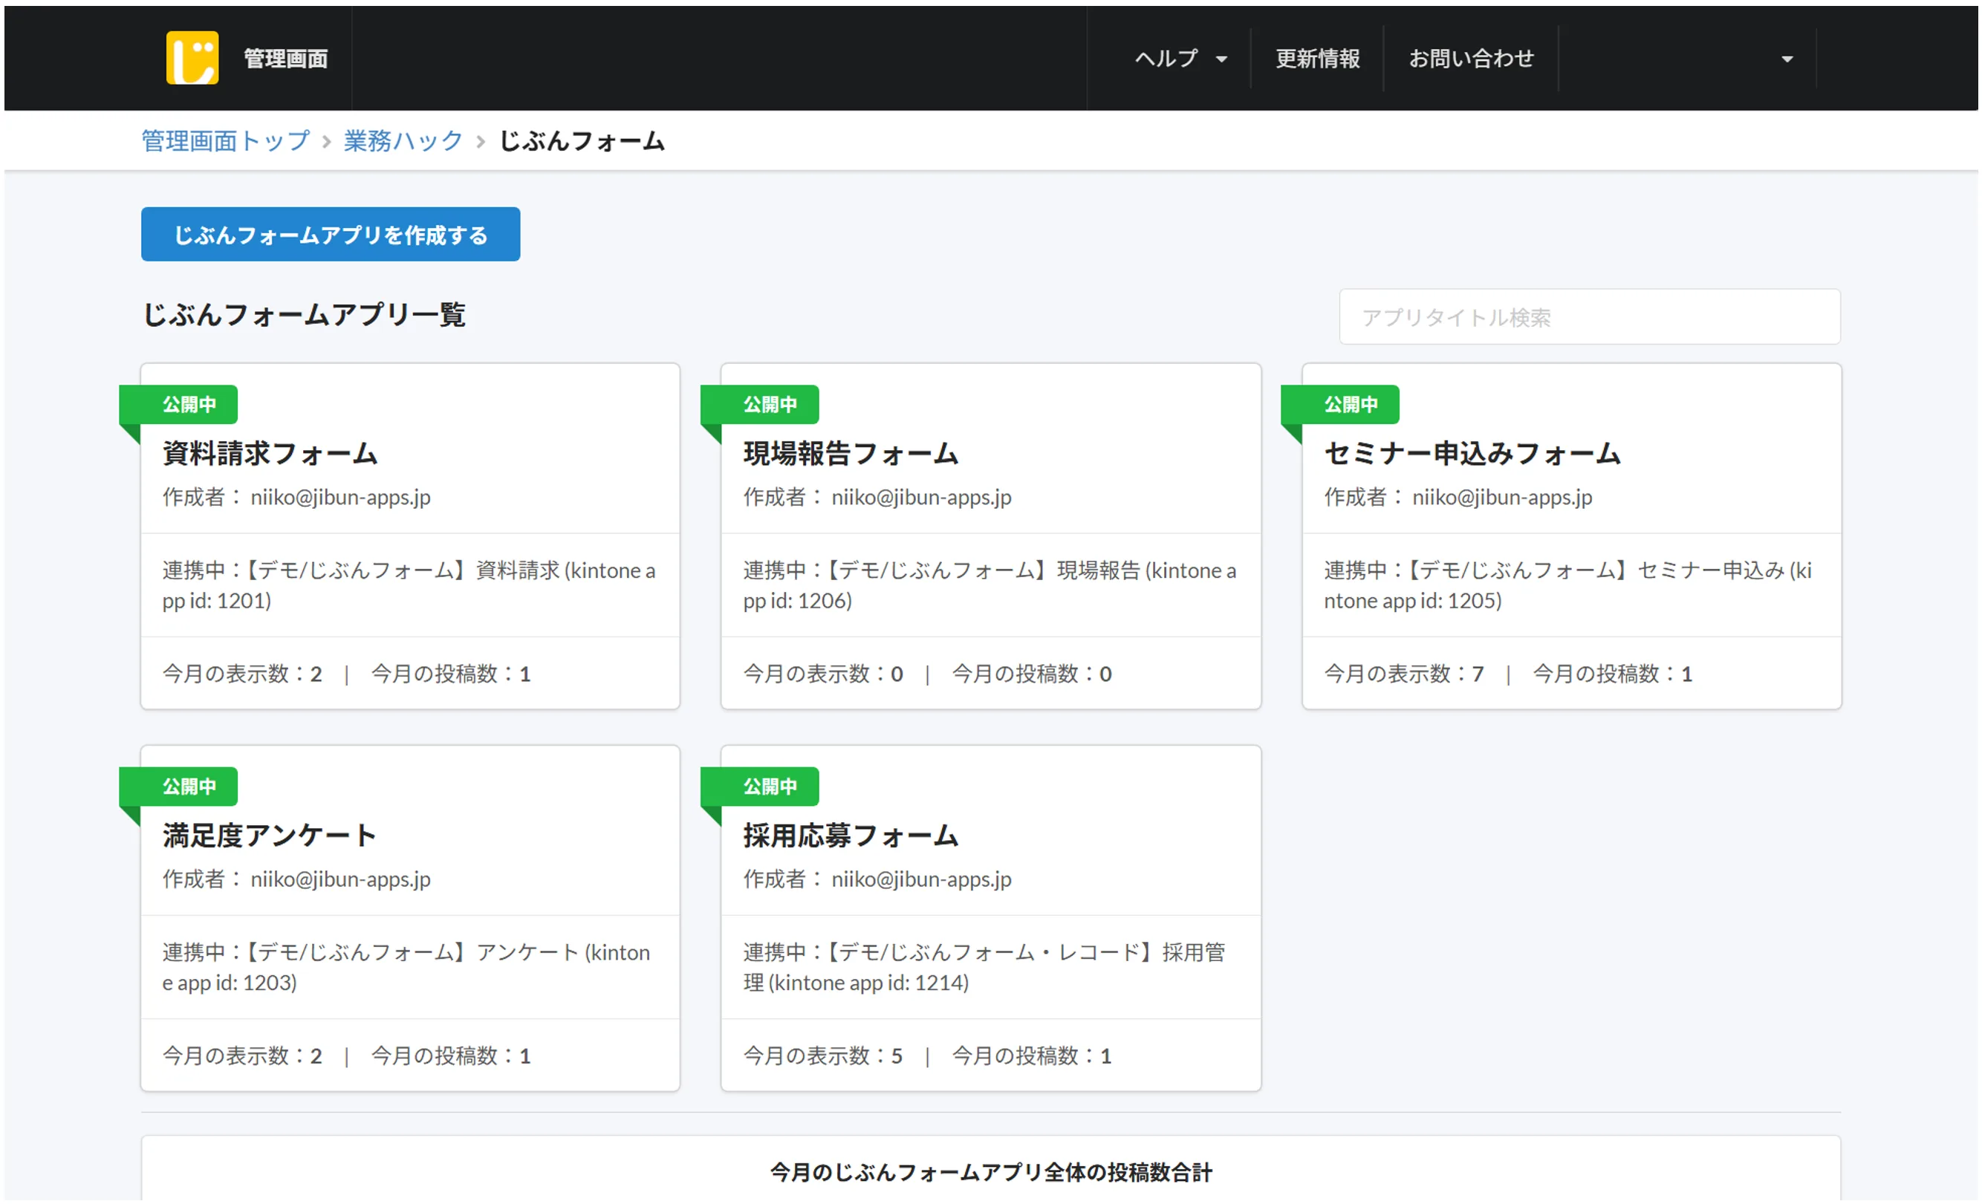Go to 管理画面トップ breadcrumb link
Screen dimensions: 1982x1204
pyautogui.click(x=225, y=140)
